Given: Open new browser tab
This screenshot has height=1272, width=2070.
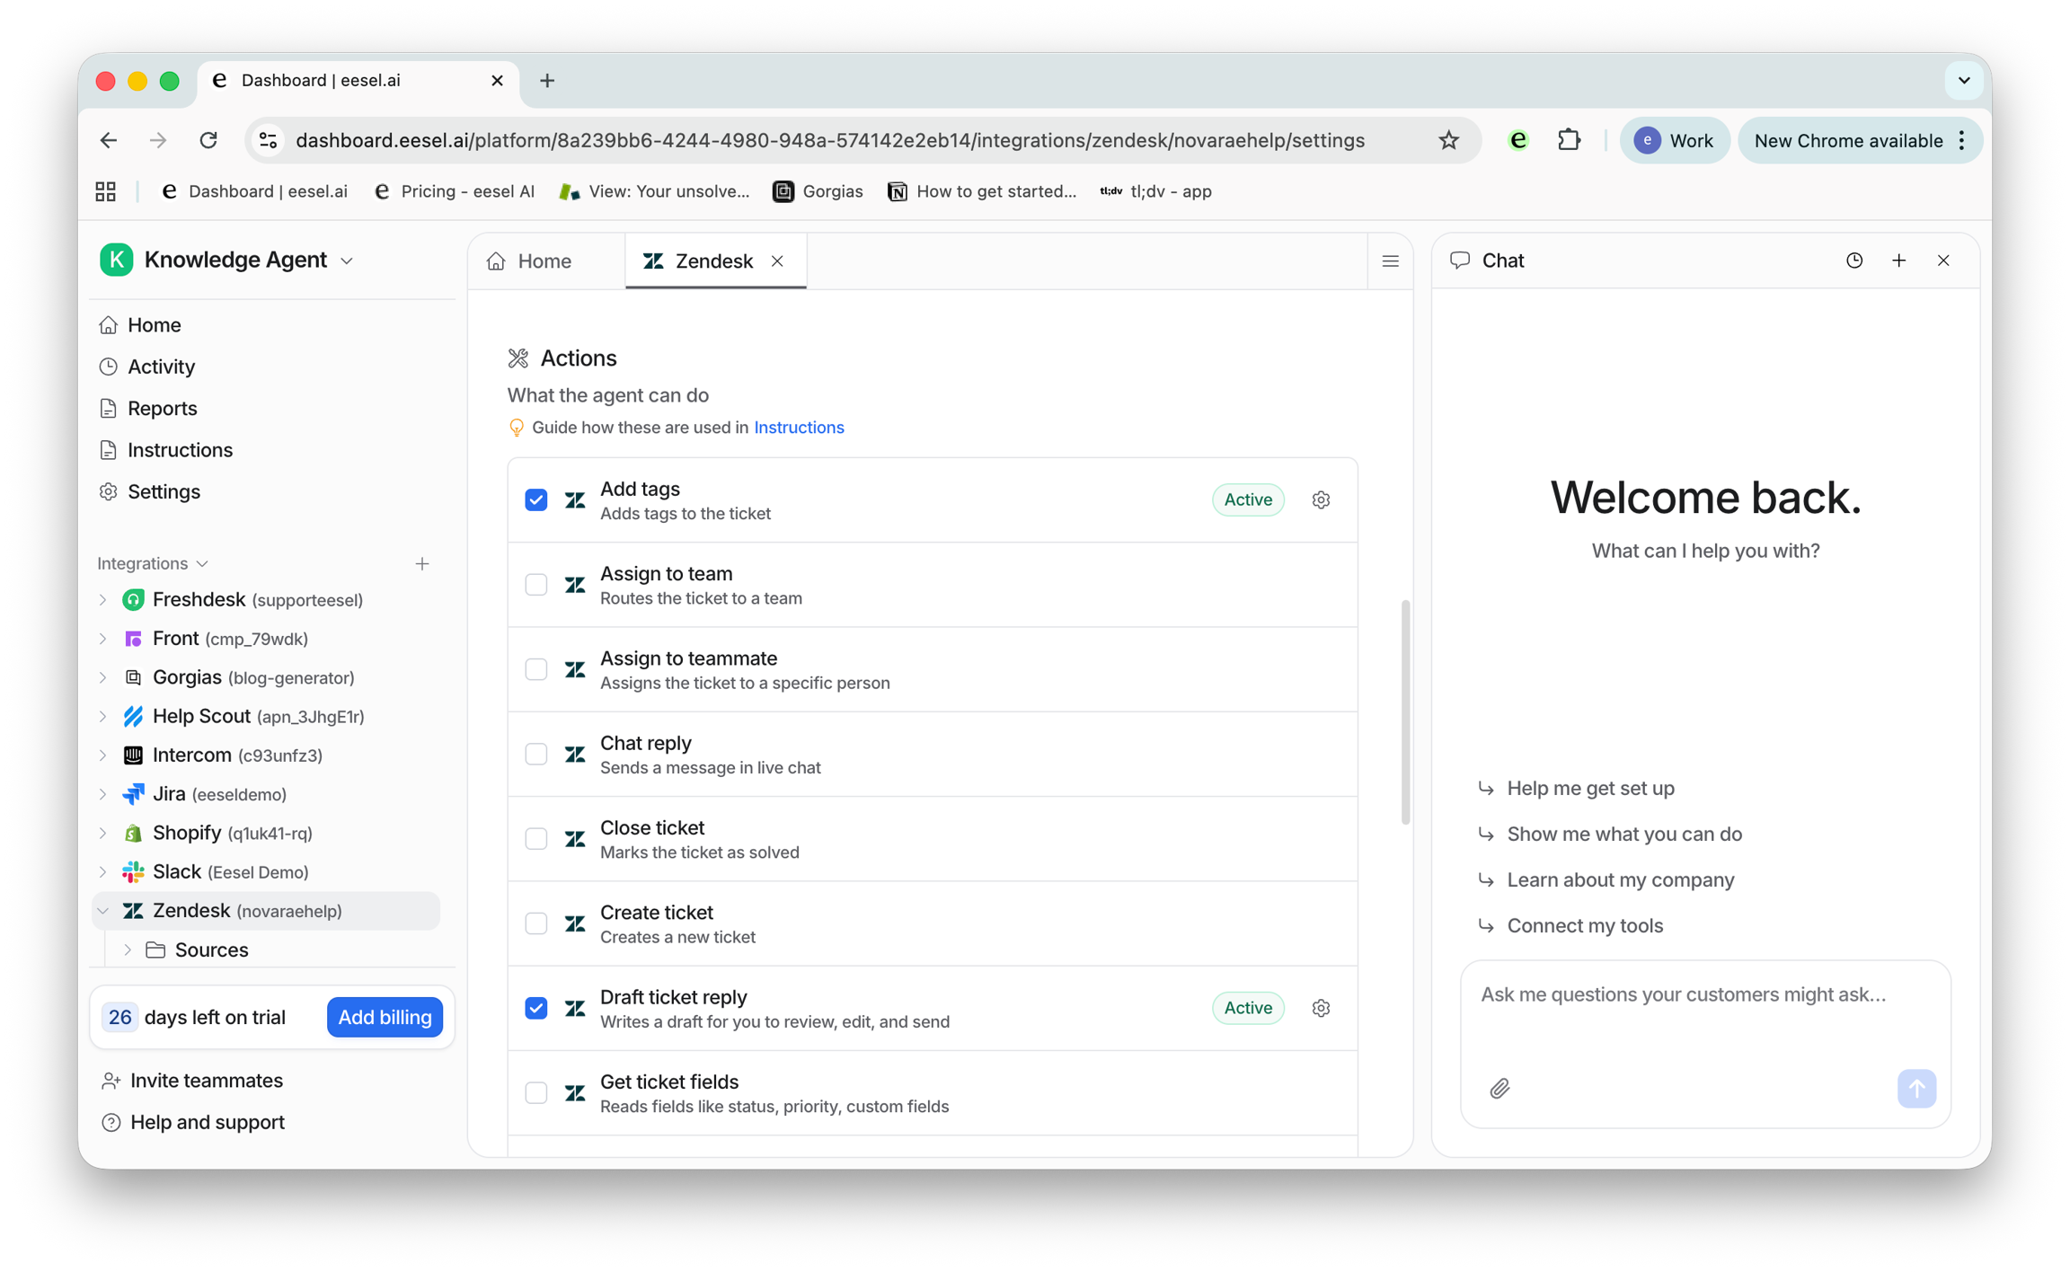Looking at the screenshot, I should coord(547,81).
